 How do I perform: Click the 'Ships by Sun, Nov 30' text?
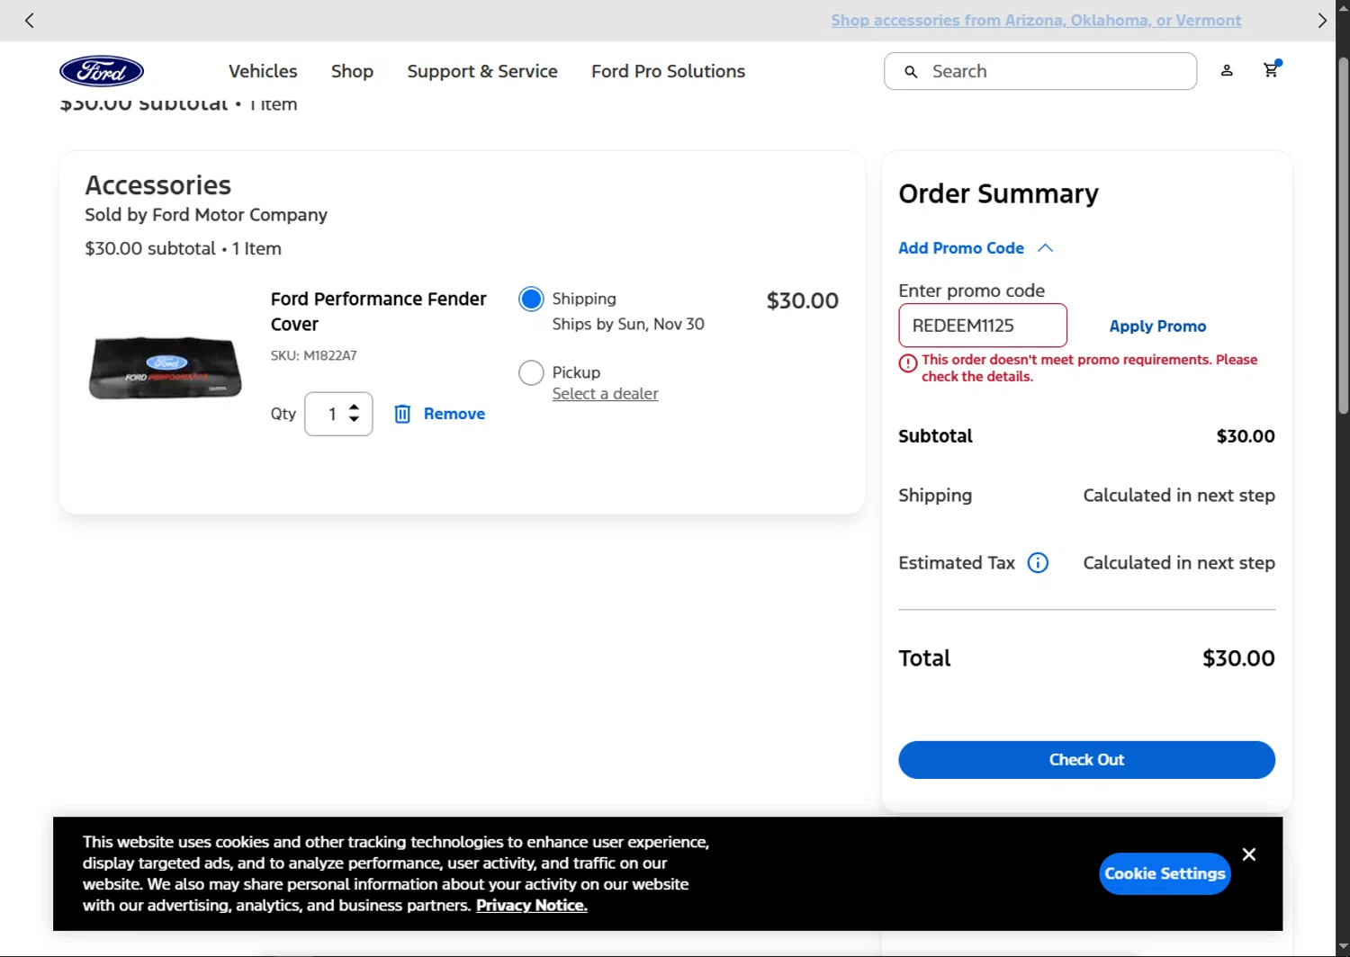click(x=628, y=324)
